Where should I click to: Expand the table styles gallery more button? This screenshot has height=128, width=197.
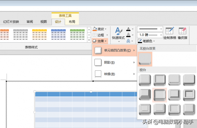tap(89, 40)
